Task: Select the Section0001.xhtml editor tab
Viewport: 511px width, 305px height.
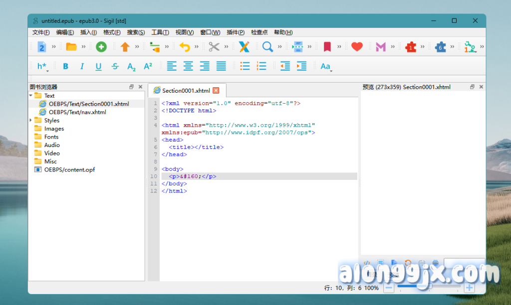Action: [x=182, y=90]
